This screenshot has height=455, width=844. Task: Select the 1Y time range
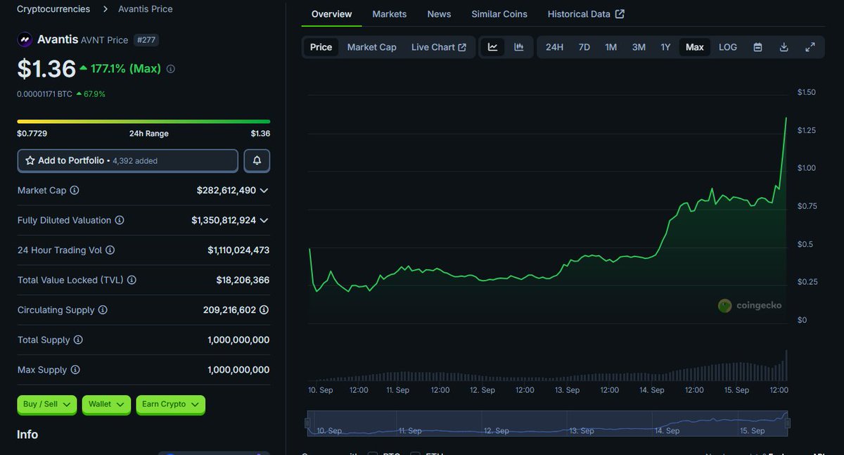[665, 47]
